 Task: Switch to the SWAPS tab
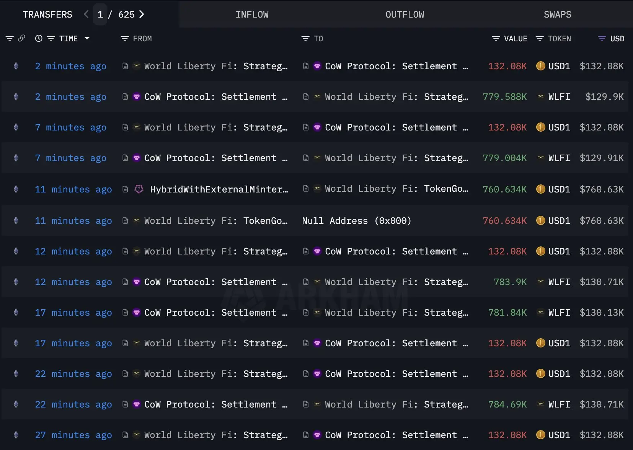point(558,15)
